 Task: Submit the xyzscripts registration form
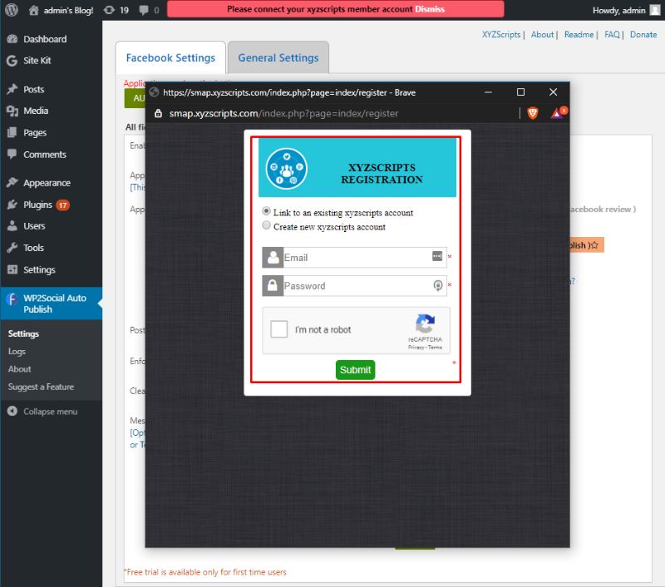(x=356, y=370)
